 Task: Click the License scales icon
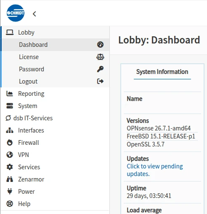pos(100,57)
